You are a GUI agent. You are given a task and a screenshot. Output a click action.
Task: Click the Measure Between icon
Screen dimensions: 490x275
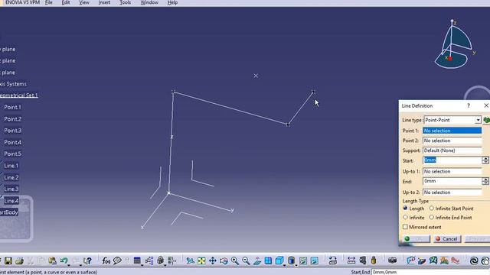[x=351, y=260]
